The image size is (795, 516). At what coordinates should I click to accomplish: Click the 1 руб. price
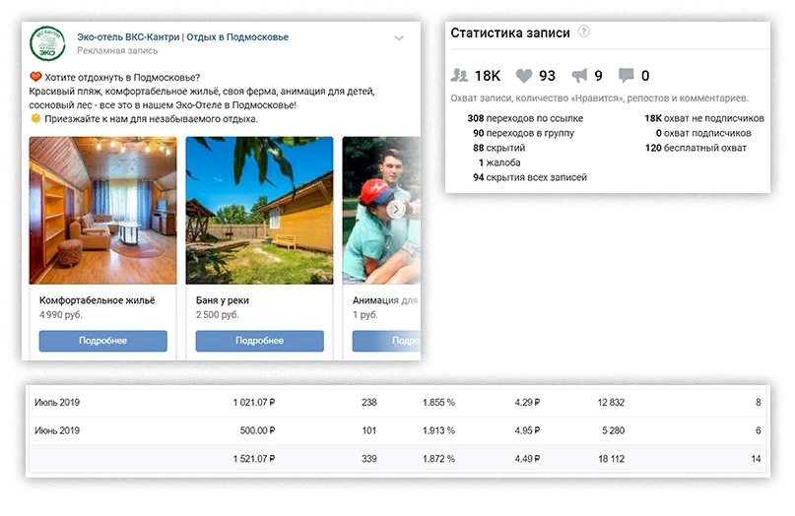tap(365, 315)
